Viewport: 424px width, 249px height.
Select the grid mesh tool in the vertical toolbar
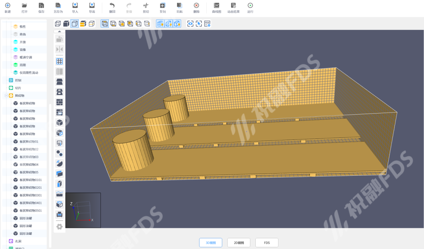[x=60, y=61]
